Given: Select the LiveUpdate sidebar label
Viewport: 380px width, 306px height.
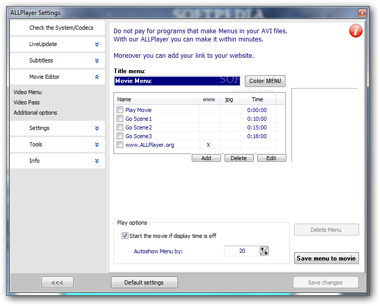Looking at the screenshot, I should 43,44.
